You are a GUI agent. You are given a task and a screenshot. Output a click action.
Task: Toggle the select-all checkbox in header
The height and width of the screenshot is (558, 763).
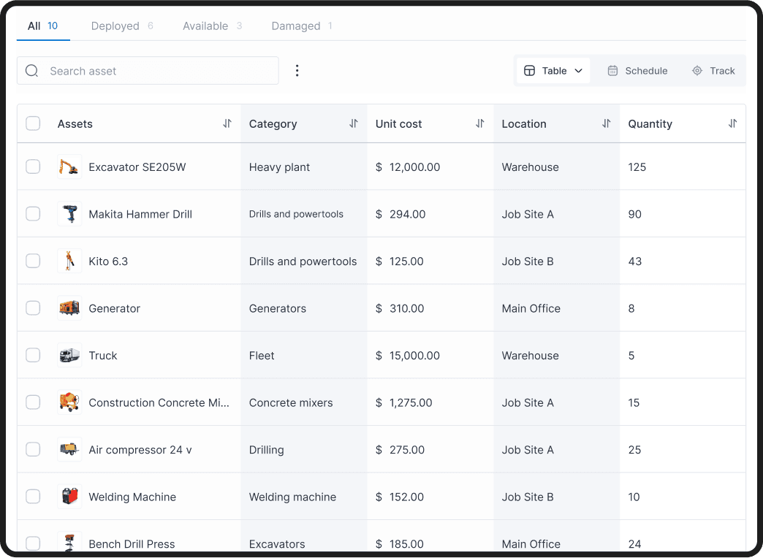[x=33, y=123]
